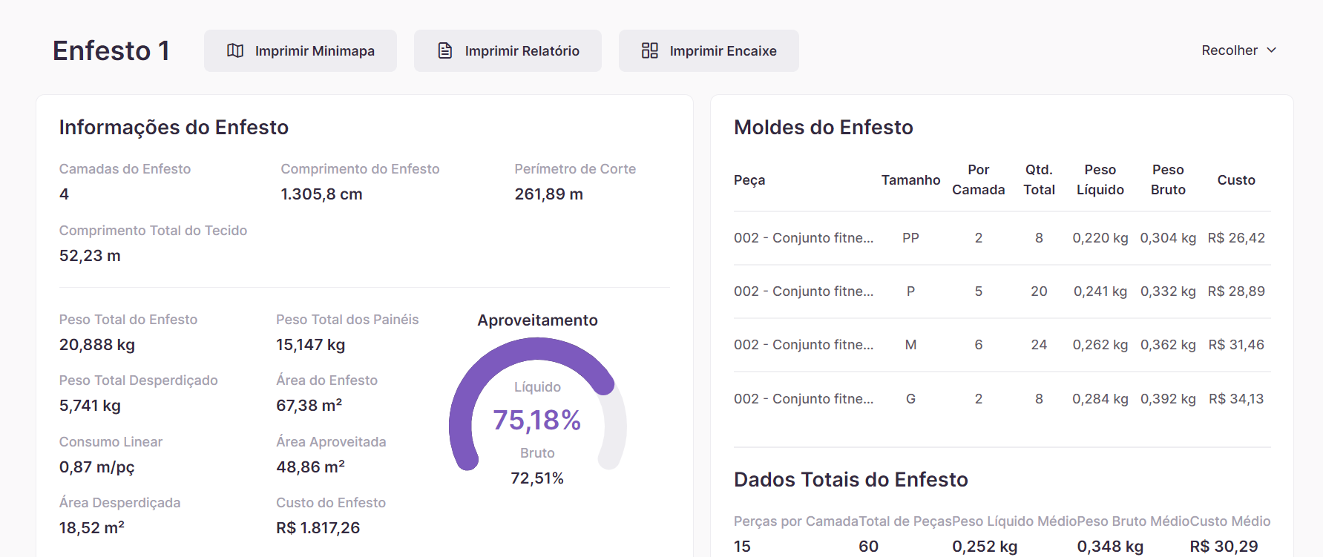Select the size P mold row
Screen dimensions: 1323x557
pyautogui.click(x=1002, y=291)
